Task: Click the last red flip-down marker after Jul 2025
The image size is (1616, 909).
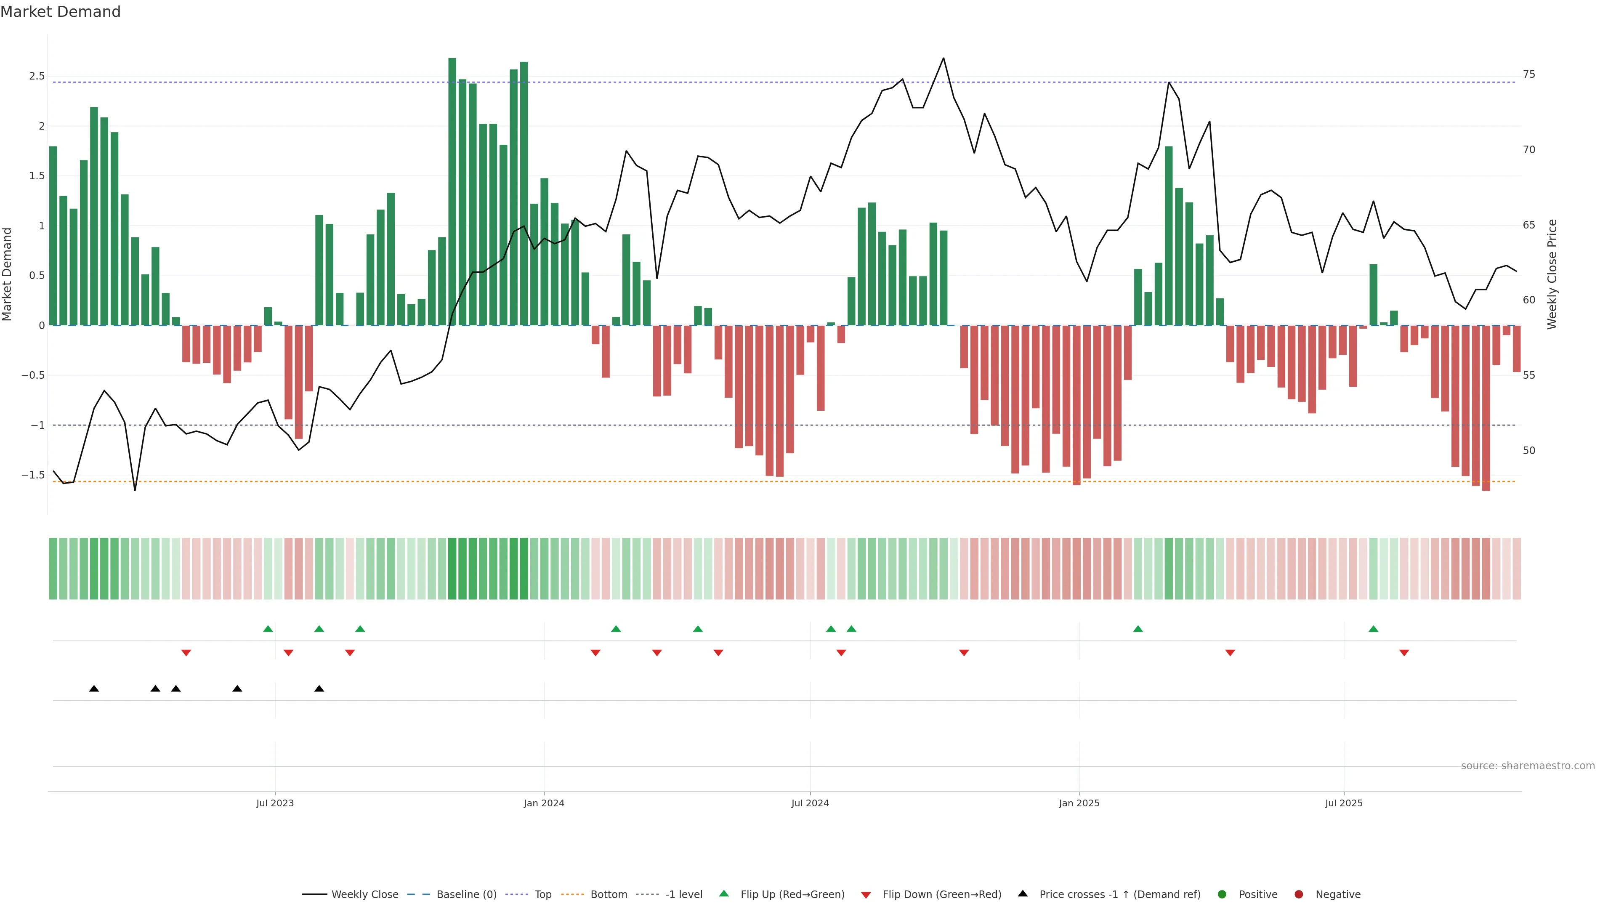Action: (1404, 653)
